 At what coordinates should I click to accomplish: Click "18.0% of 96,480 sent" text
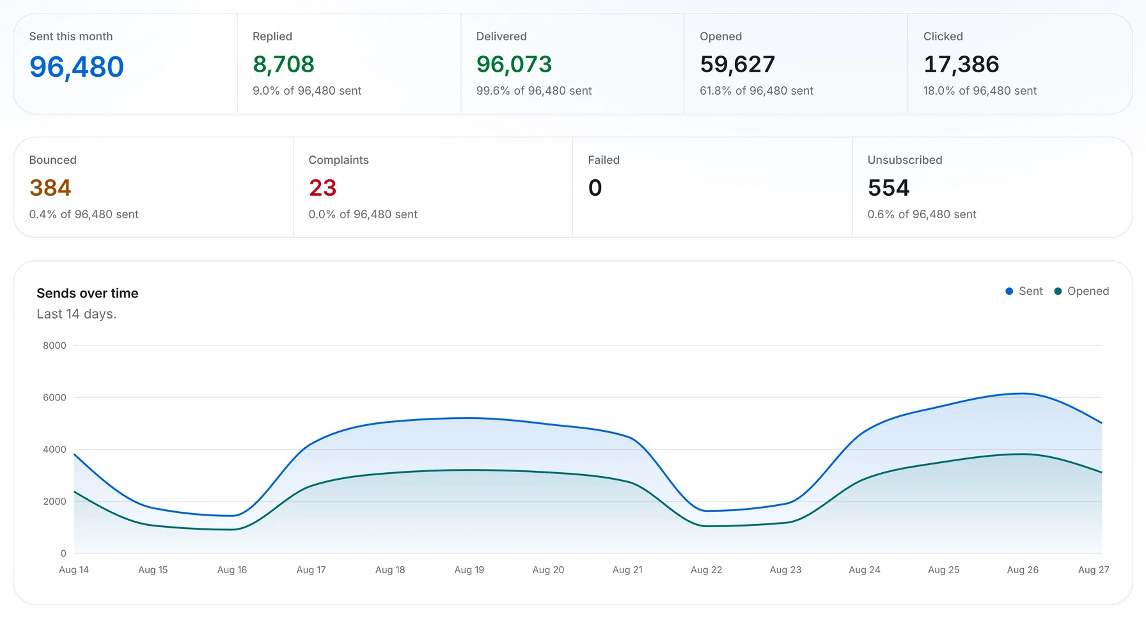[980, 91]
